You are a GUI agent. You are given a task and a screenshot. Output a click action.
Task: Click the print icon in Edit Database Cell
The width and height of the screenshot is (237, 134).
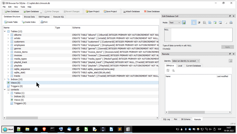coord(231,23)
